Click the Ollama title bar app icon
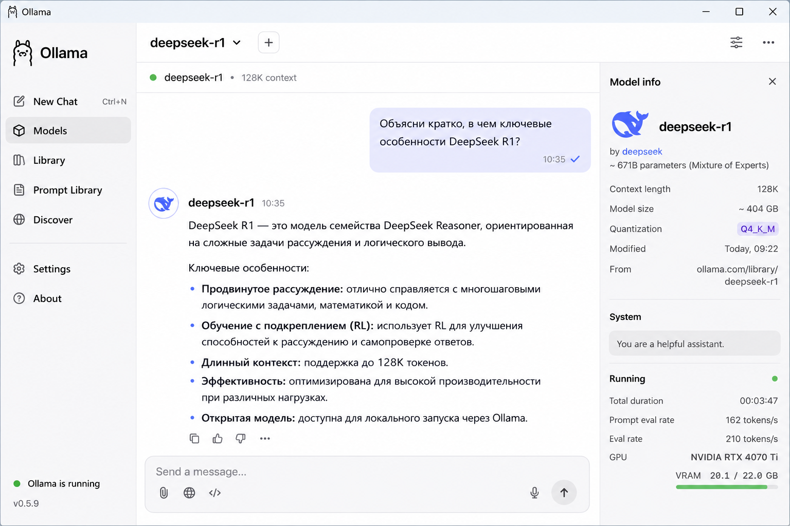790x526 pixels. pyautogui.click(x=12, y=12)
